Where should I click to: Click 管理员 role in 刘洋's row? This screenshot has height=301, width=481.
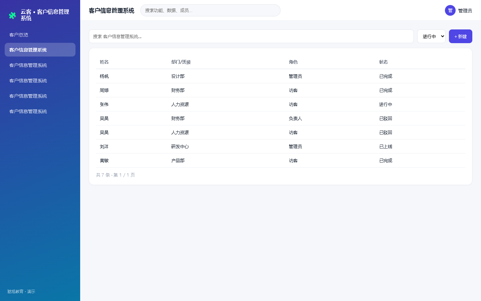tap(295, 146)
